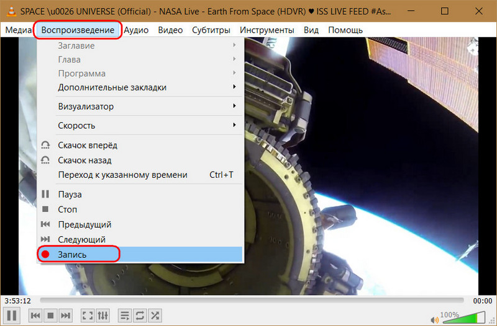
Task: Click the VLC cone icon in title bar
Action: tap(11, 11)
